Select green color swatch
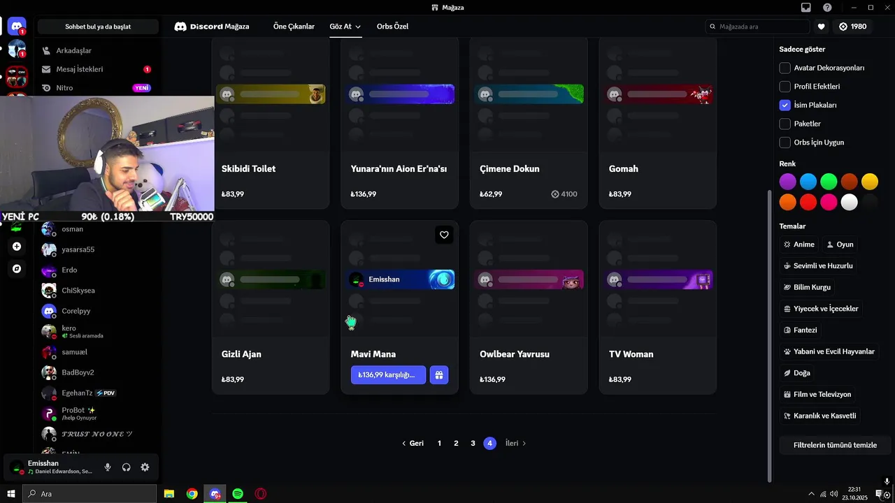The height and width of the screenshot is (503, 895). click(x=829, y=182)
